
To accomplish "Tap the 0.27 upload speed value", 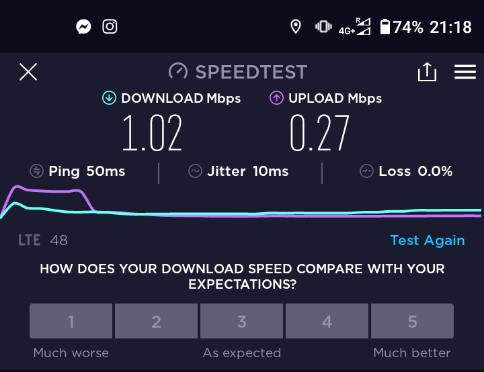I will point(320,133).
